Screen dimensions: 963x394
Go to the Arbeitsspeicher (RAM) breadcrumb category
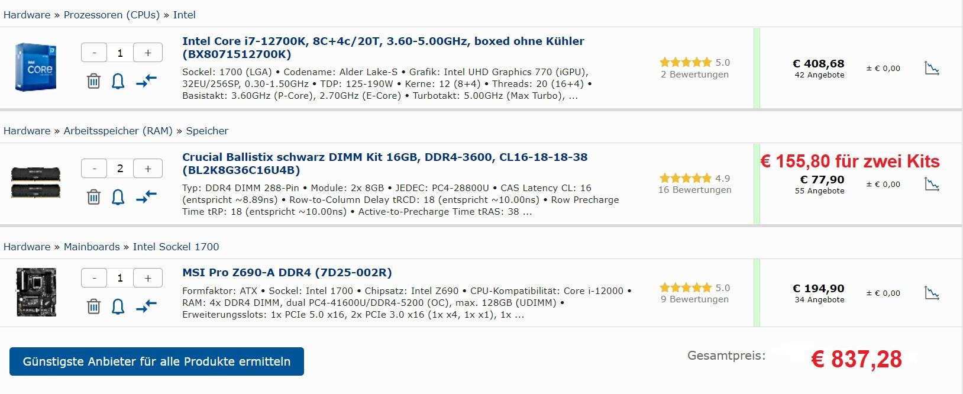click(x=118, y=131)
